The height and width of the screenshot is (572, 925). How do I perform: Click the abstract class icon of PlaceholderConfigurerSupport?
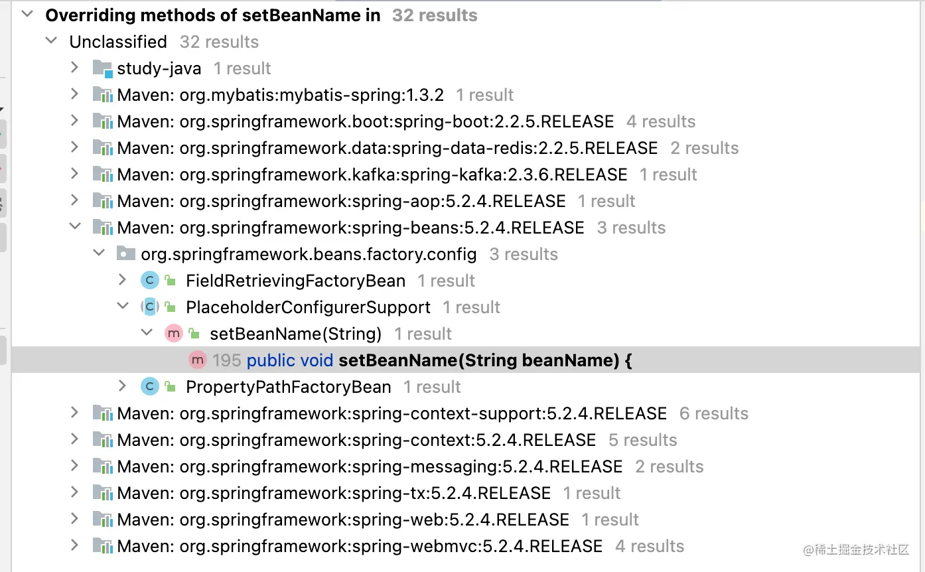pyautogui.click(x=150, y=307)
